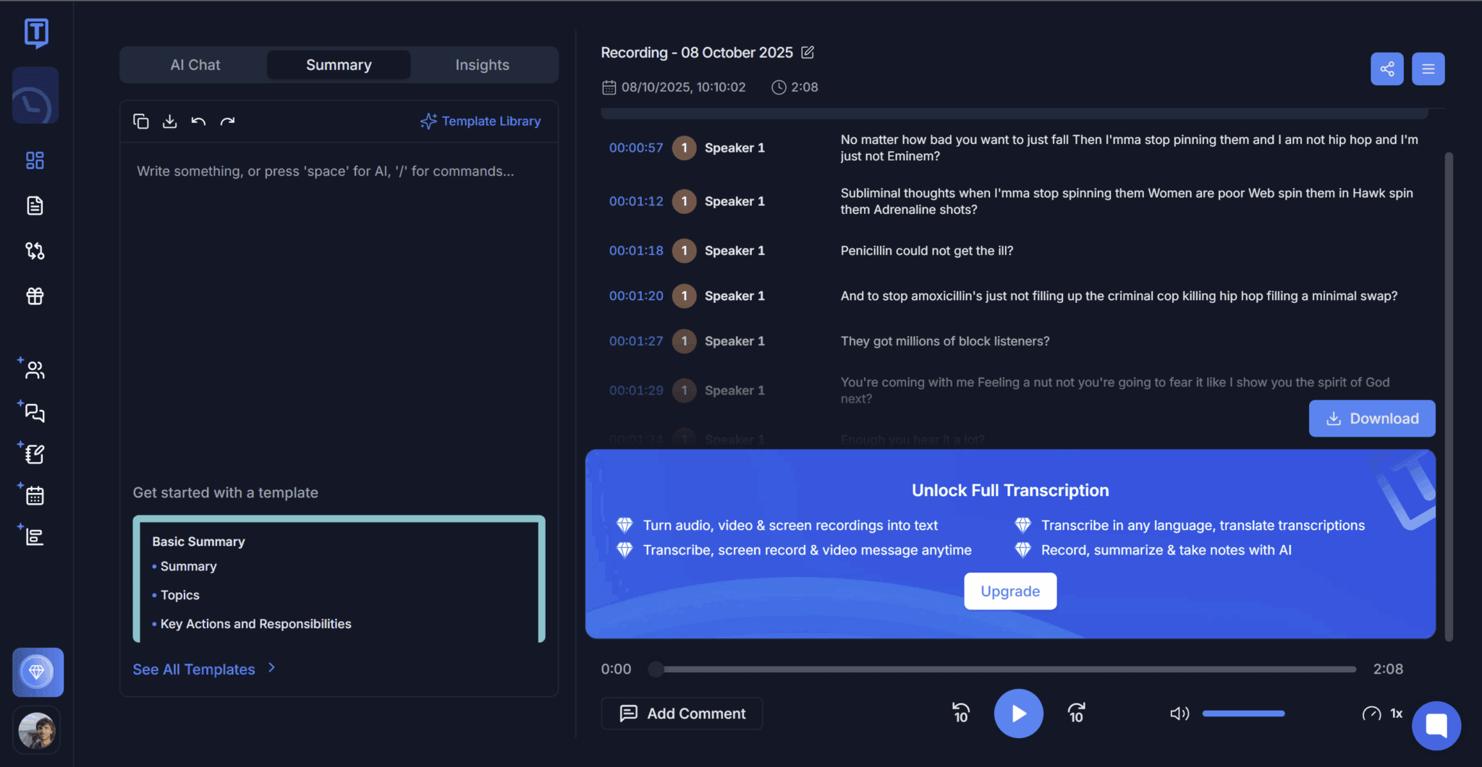
Task: Open the Template Library
Action: pos(480,121)
